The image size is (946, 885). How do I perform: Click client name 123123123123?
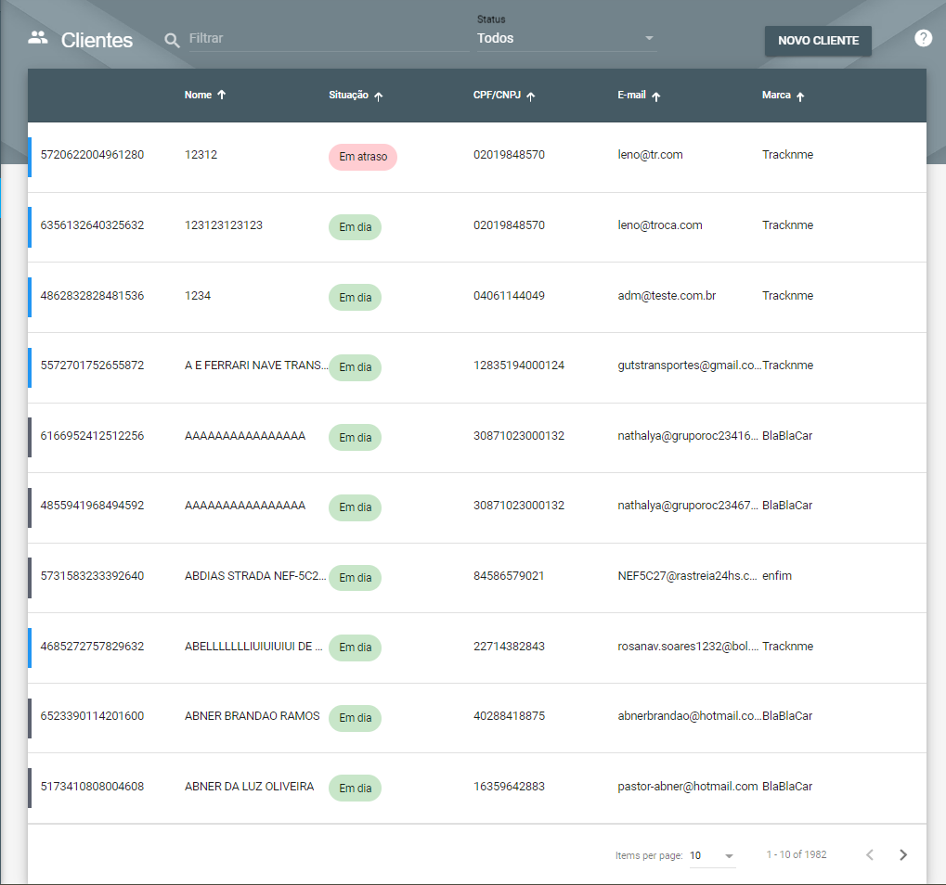(223, 225)
